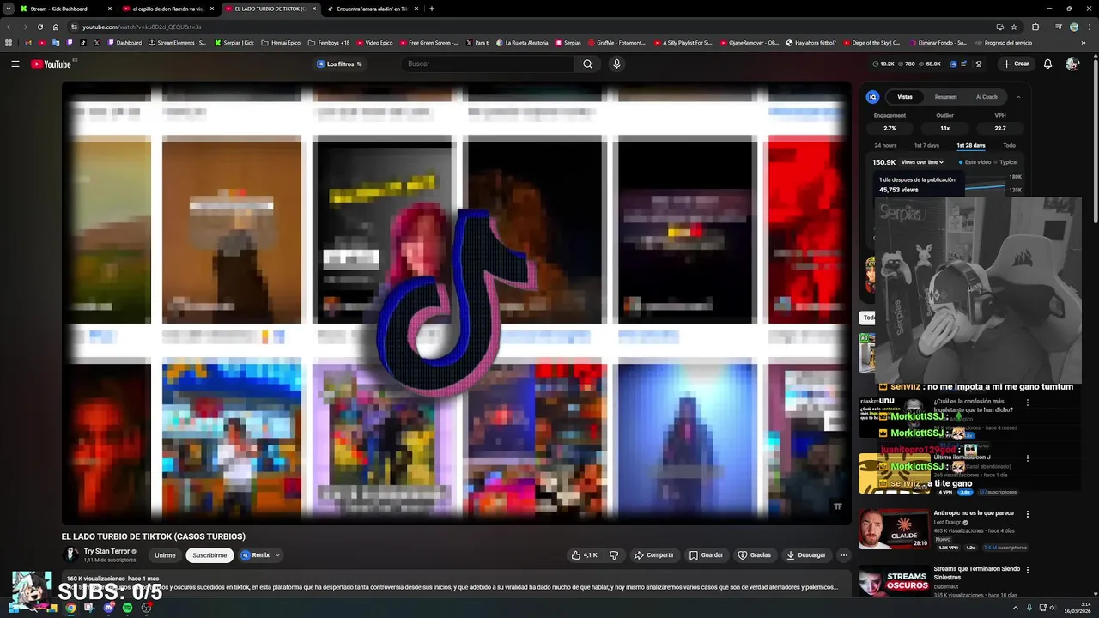This screenshot has height=618, width=1099.
Task: Click the Unirme button
Action: coord(165,555)
